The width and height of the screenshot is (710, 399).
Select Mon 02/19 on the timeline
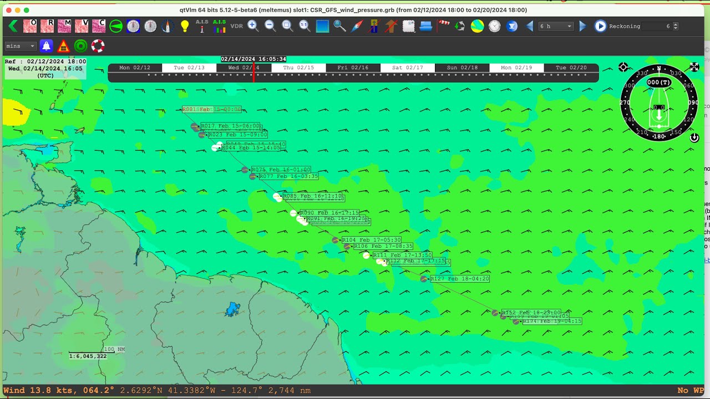[x=516, y=68]
